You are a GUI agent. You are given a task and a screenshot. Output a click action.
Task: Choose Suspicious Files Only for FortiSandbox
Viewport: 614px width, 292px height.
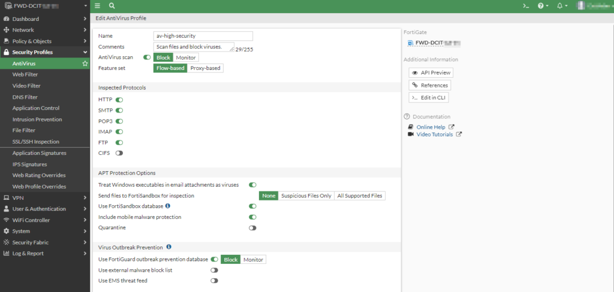pyautogui.click(x=306, y=196)
